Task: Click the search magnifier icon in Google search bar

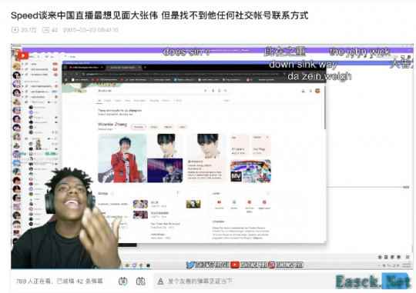Action: (x=225, y=91)
